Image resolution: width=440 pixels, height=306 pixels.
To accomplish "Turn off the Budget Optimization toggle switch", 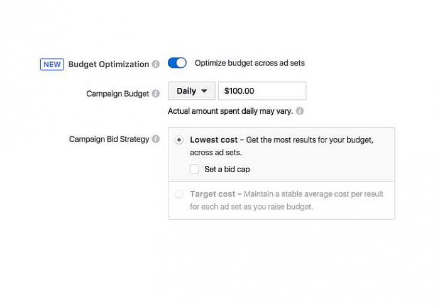I will pyautogui.click(x=177, y=63).
